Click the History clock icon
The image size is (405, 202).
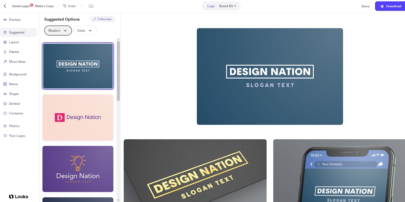point(5,126)
